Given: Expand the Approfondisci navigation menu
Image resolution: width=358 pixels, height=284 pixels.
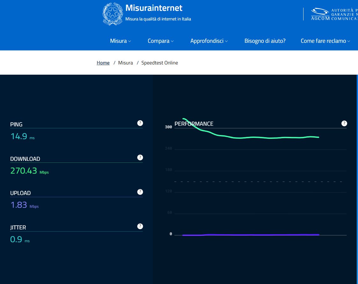Looking at the screenshot, I should pos(209,41).
